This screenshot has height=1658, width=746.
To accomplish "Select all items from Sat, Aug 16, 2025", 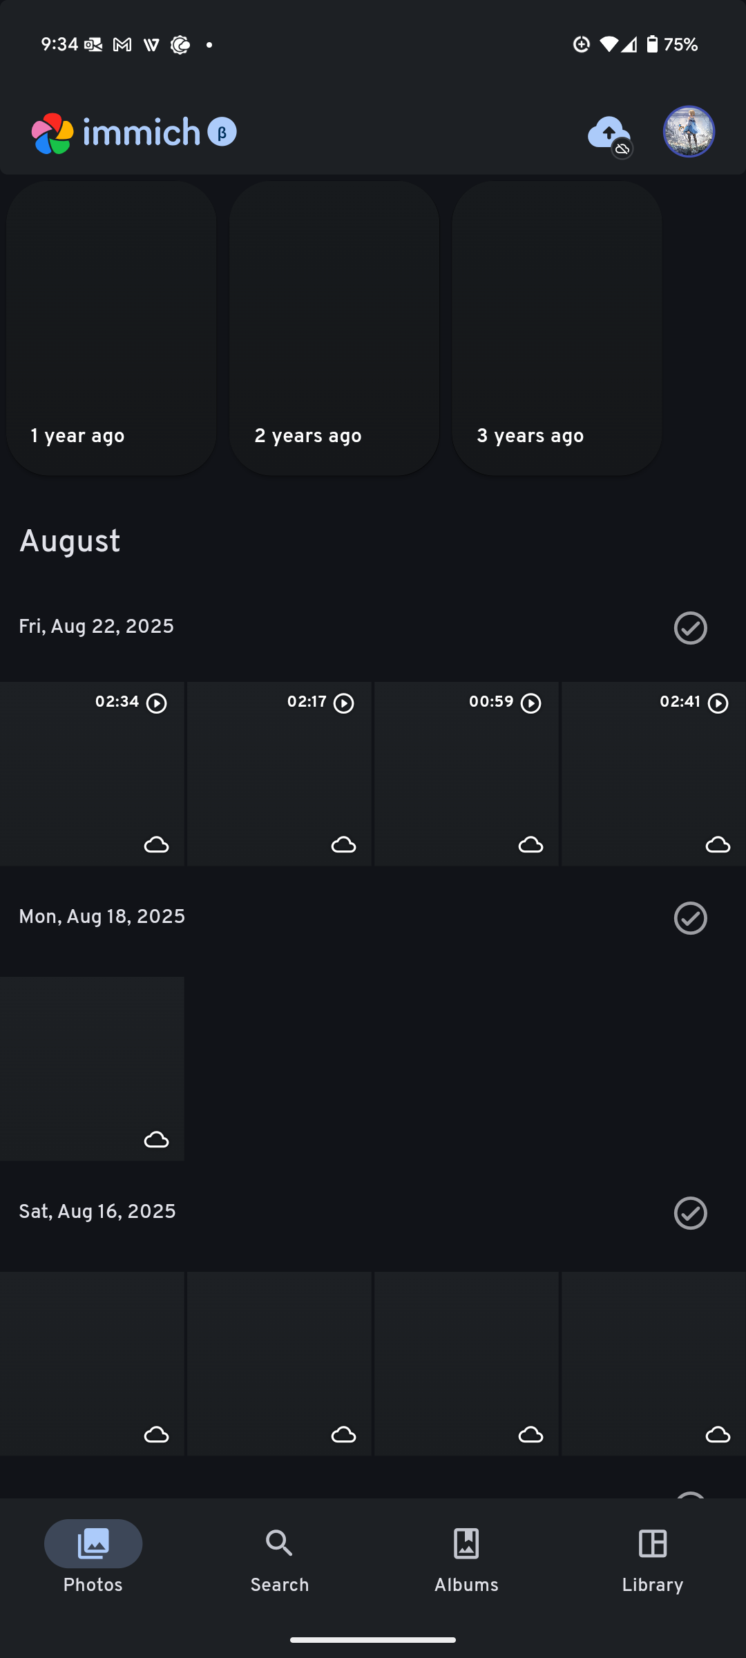I will pyautogui.click(x=691, y=1213).
